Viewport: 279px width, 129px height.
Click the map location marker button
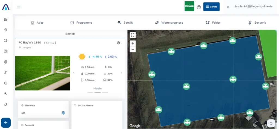click(271, 123)
